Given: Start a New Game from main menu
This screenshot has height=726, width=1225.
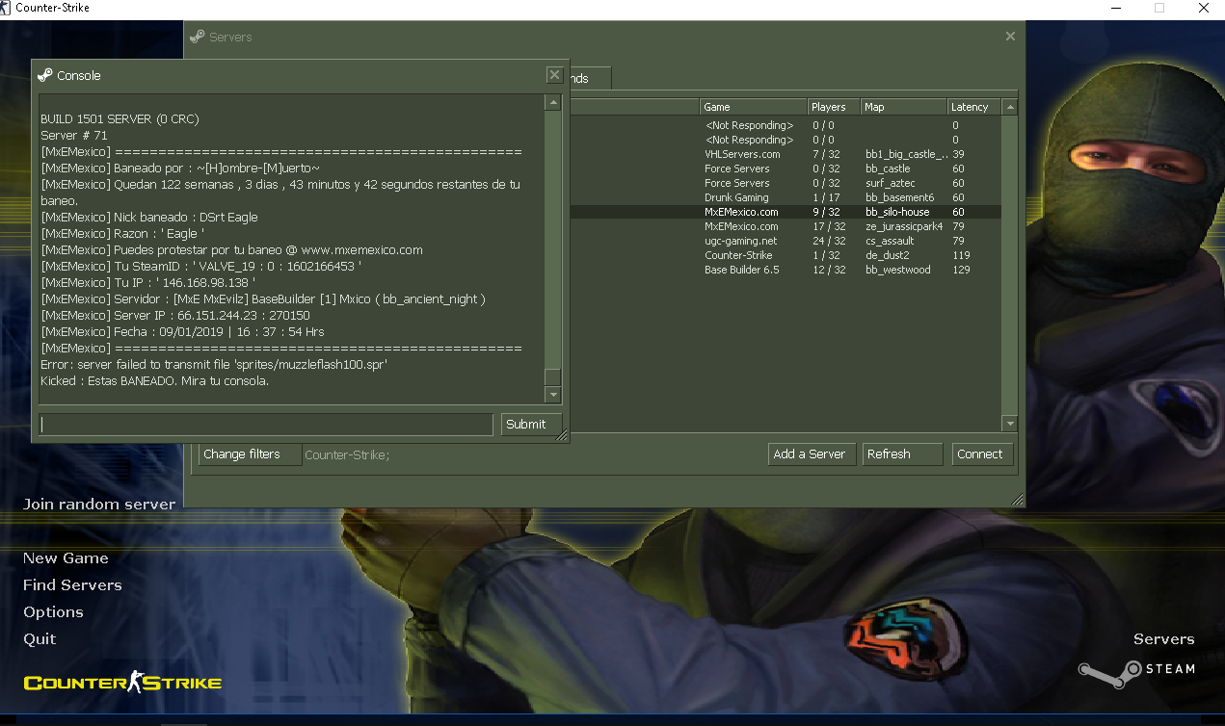Looking at the screenshot, I should [66, 557].
